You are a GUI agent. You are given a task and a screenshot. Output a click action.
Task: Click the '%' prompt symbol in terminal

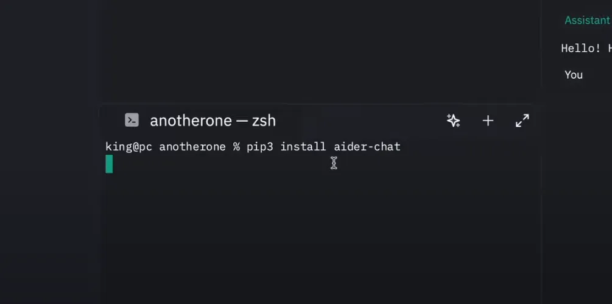236,147
